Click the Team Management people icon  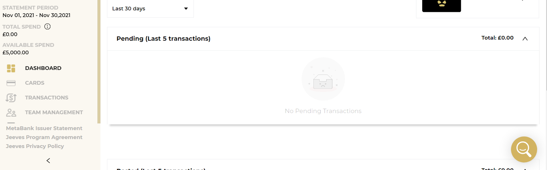(x=11, y=112)
